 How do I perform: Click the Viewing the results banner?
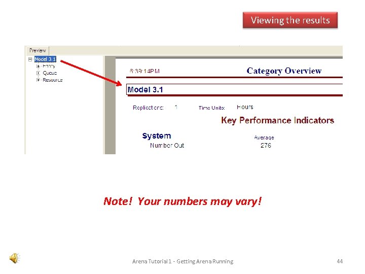(290, 20)
